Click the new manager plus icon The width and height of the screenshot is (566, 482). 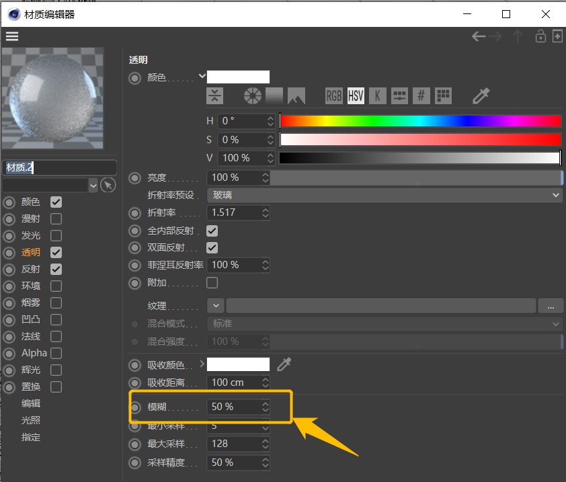pos(557,36)
